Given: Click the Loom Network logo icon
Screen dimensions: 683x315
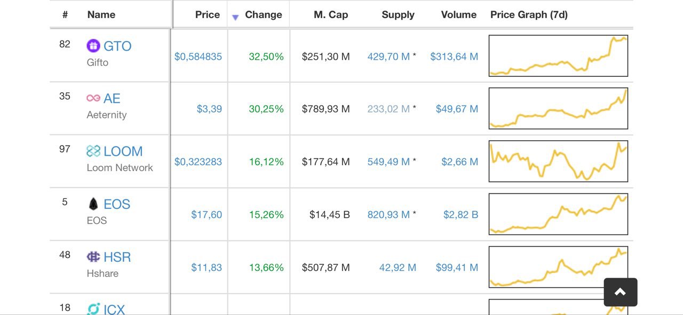Looking at the screenshot, I should click(x=93, y=151).
